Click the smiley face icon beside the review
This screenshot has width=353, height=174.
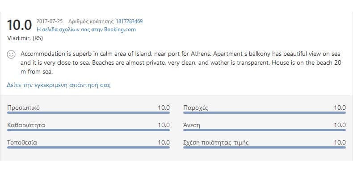(11, 54)
